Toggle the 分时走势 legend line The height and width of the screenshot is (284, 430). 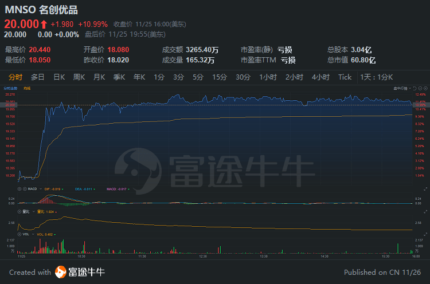(10, 88)
